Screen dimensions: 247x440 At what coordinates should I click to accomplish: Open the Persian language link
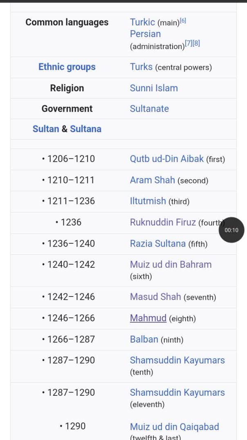click(x=145, y=34)
